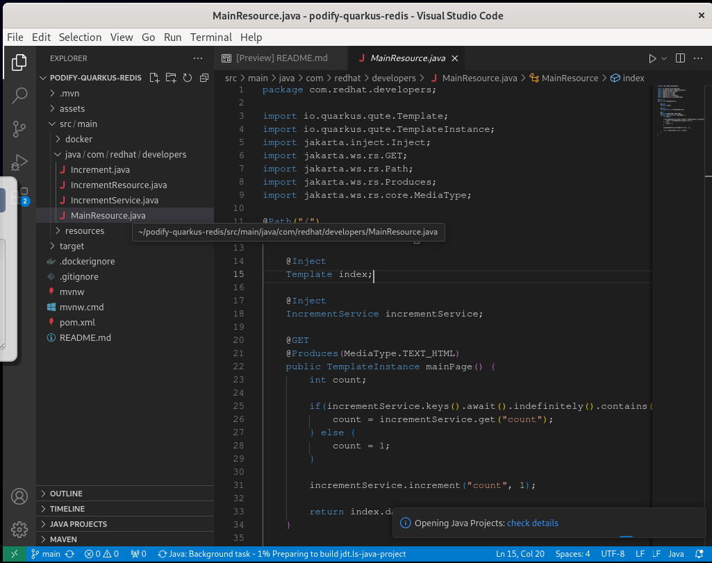
Task: Open the Accounts menu icon
Action: coord(19,496)
